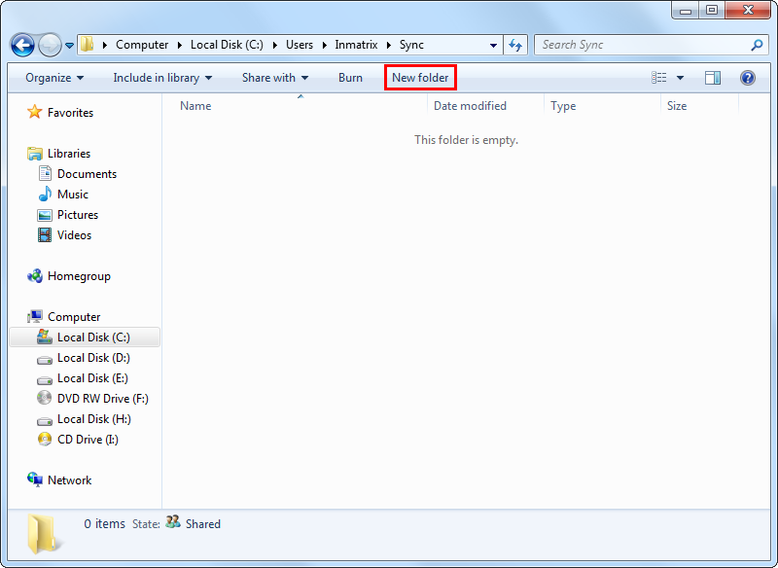Select the Network item in navigation pane

click(69, 480)
